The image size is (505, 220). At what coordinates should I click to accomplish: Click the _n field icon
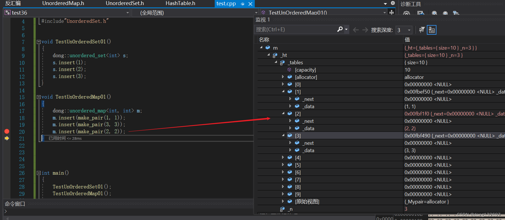tap(282, 209)
